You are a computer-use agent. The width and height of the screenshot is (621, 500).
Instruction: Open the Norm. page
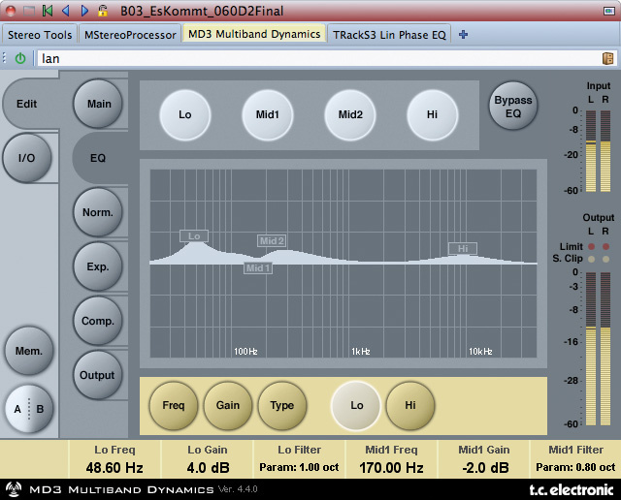click(98, 212)
